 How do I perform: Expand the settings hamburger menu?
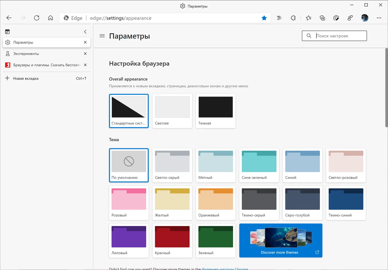pos(102,36)
